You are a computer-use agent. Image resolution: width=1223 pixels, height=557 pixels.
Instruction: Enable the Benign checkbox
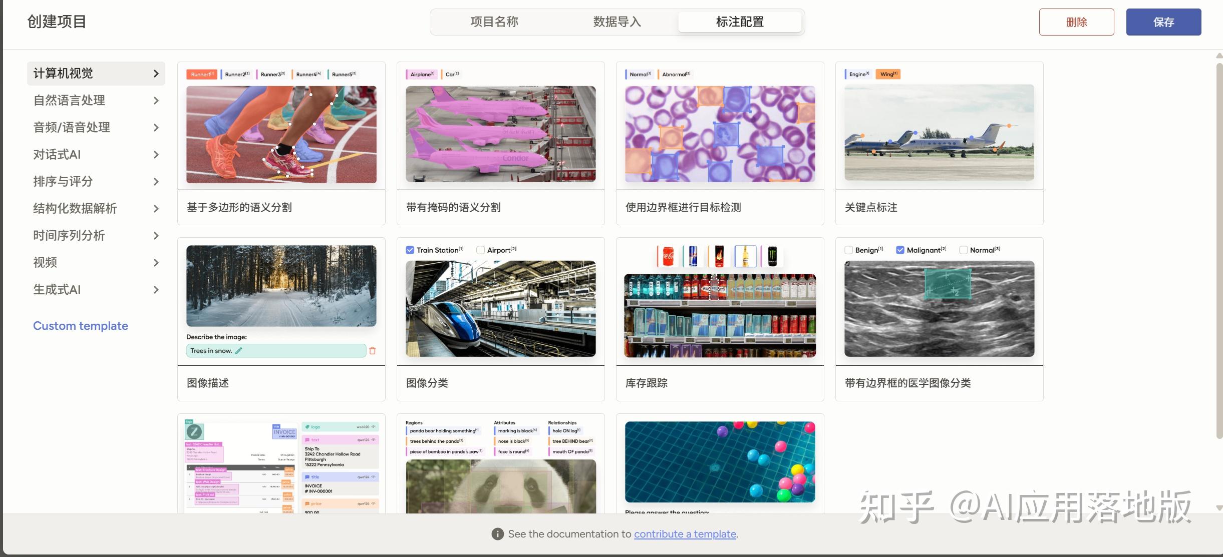[848, 250]
